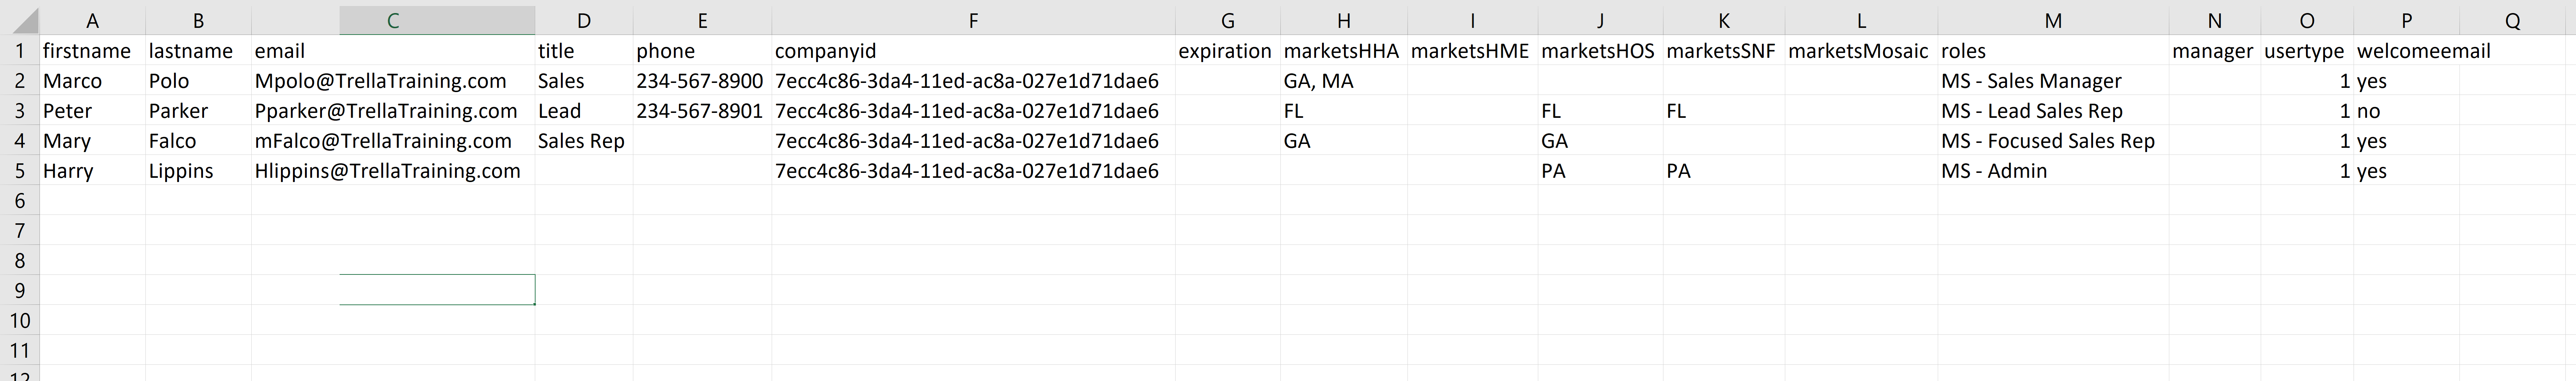
Task: Select the cell containing 'Peter'
Action: 92,111
